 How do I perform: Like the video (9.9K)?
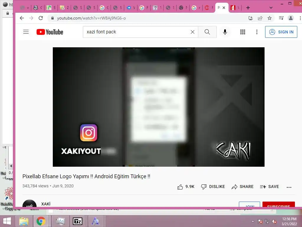[x=186, y=187]
